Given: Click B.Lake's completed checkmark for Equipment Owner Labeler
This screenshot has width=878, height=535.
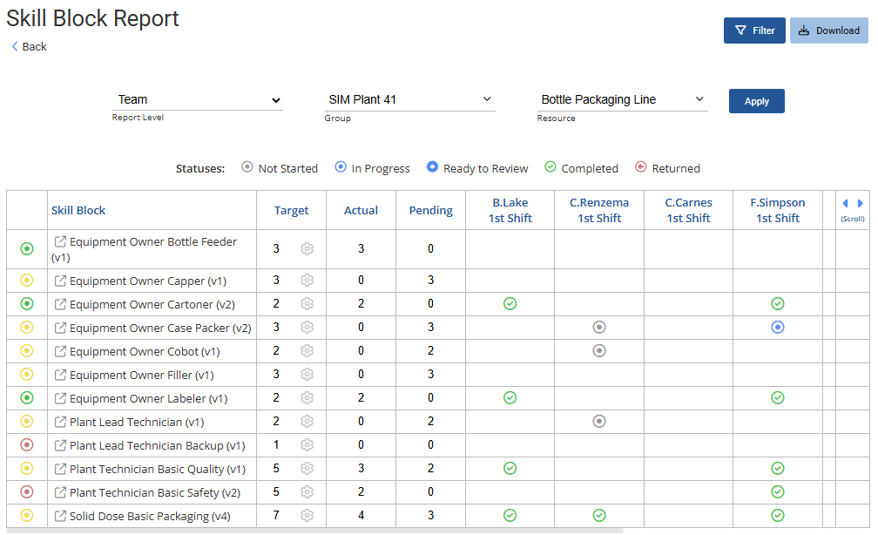Looking at the screenshot, I should (510, 398).
